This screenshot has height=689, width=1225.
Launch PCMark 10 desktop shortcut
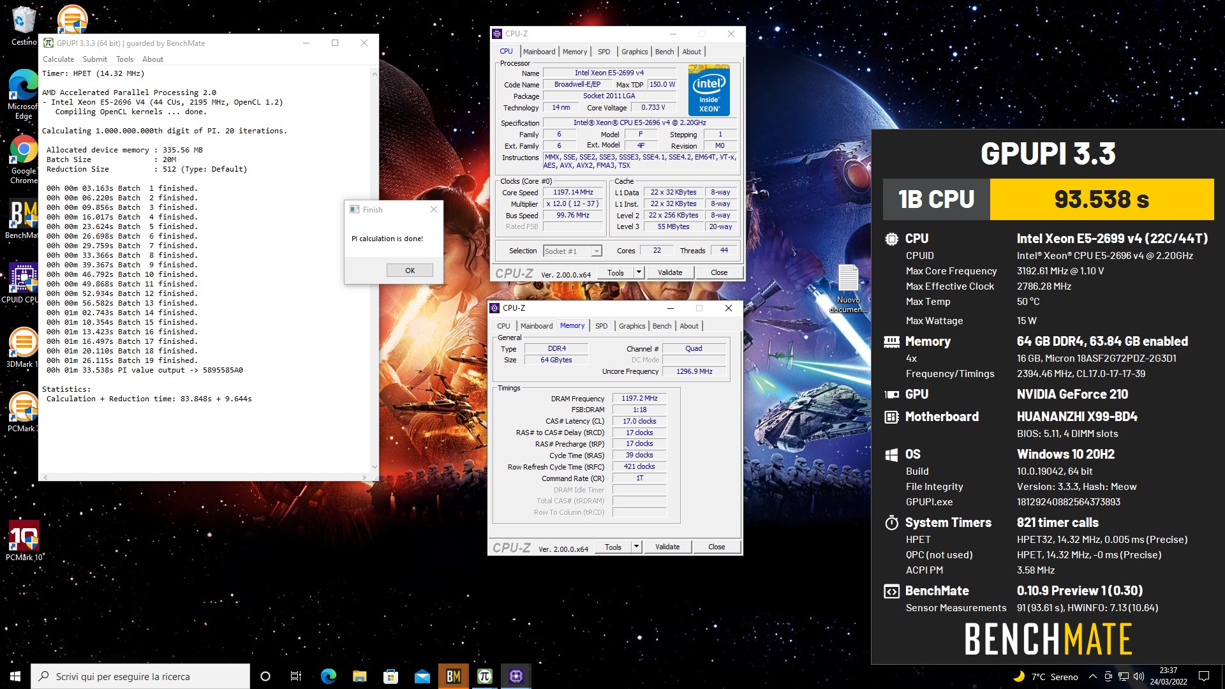[x=24, y=541]
